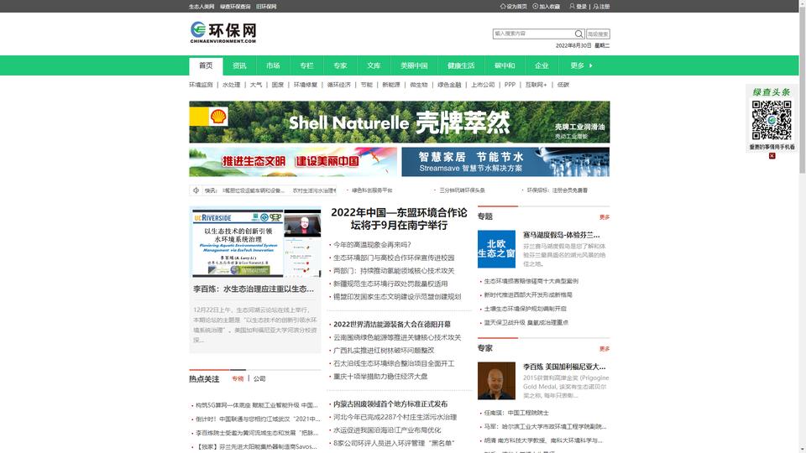This screenshot has height=453, width=806.
Task: Open the 水处理 sub-category link
Action: coord(232,85)
